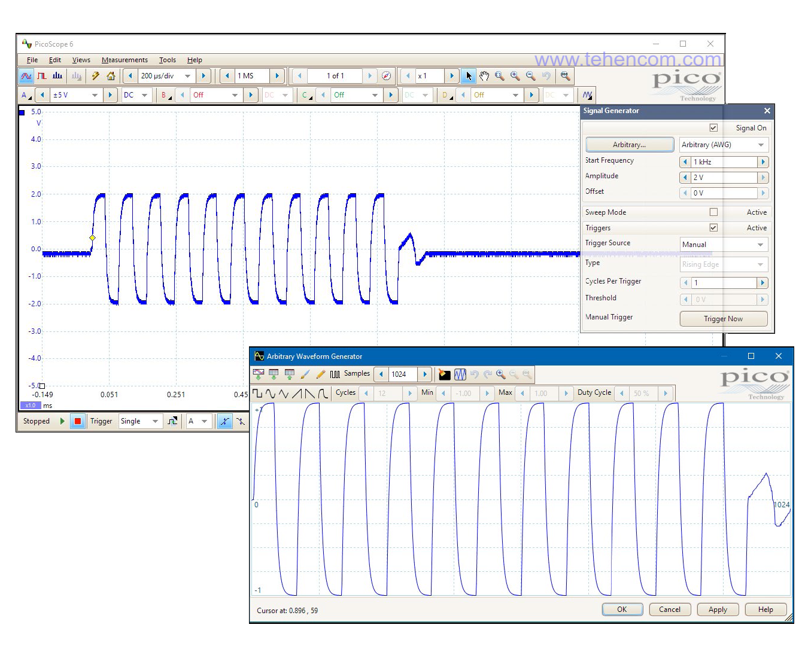Image resolution: width=808 pixels, height=658 pixels.
Task: Open the Views menu
Action: pyautogui.click(x=81, y=60)
